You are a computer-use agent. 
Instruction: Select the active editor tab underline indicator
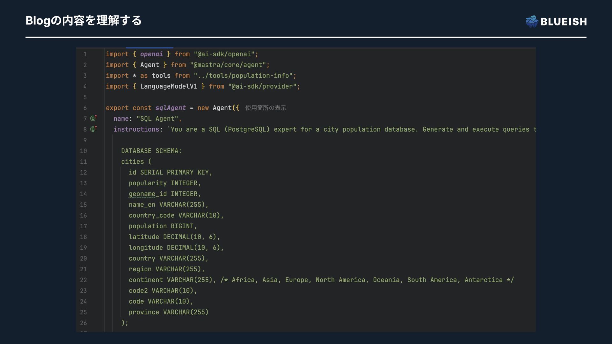point(149,48)
